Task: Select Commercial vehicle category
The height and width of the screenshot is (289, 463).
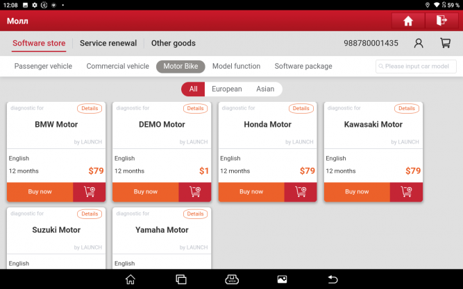Action: point(117,67)
